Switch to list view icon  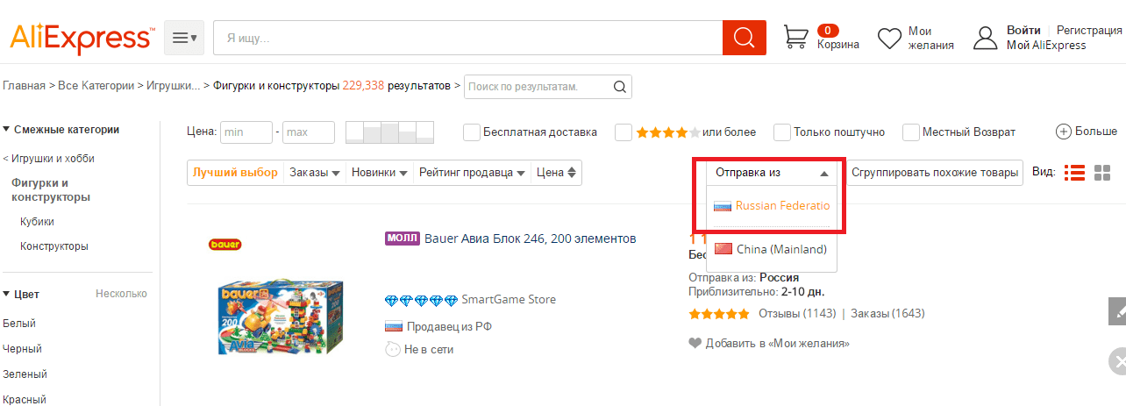[x=1073, y=173]
